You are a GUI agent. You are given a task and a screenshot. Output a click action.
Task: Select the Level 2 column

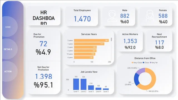click(x=83, y=84)
